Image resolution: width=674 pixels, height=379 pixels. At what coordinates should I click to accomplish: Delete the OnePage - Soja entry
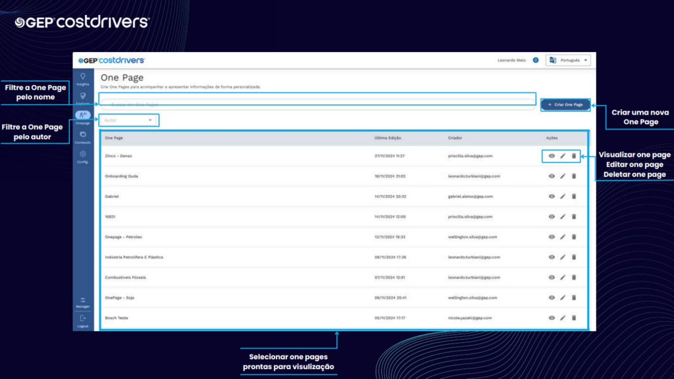[x=574, y=297]
